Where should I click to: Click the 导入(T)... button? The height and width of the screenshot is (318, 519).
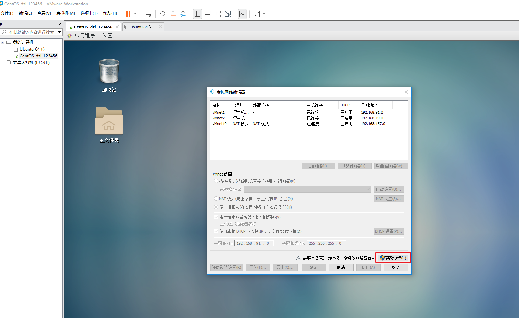click(x=258, y=267)
